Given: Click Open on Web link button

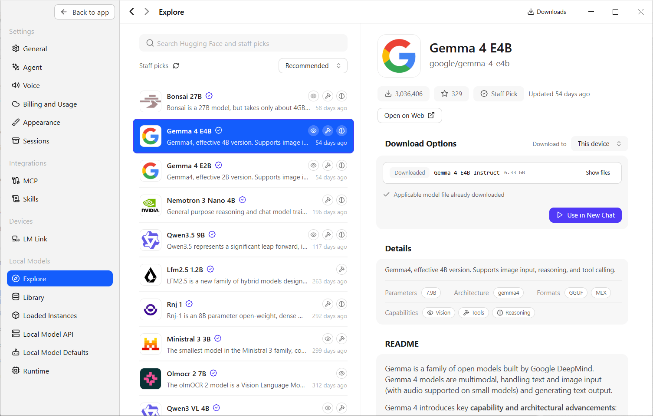Looking at the screenshot, I should pos(410,116).
